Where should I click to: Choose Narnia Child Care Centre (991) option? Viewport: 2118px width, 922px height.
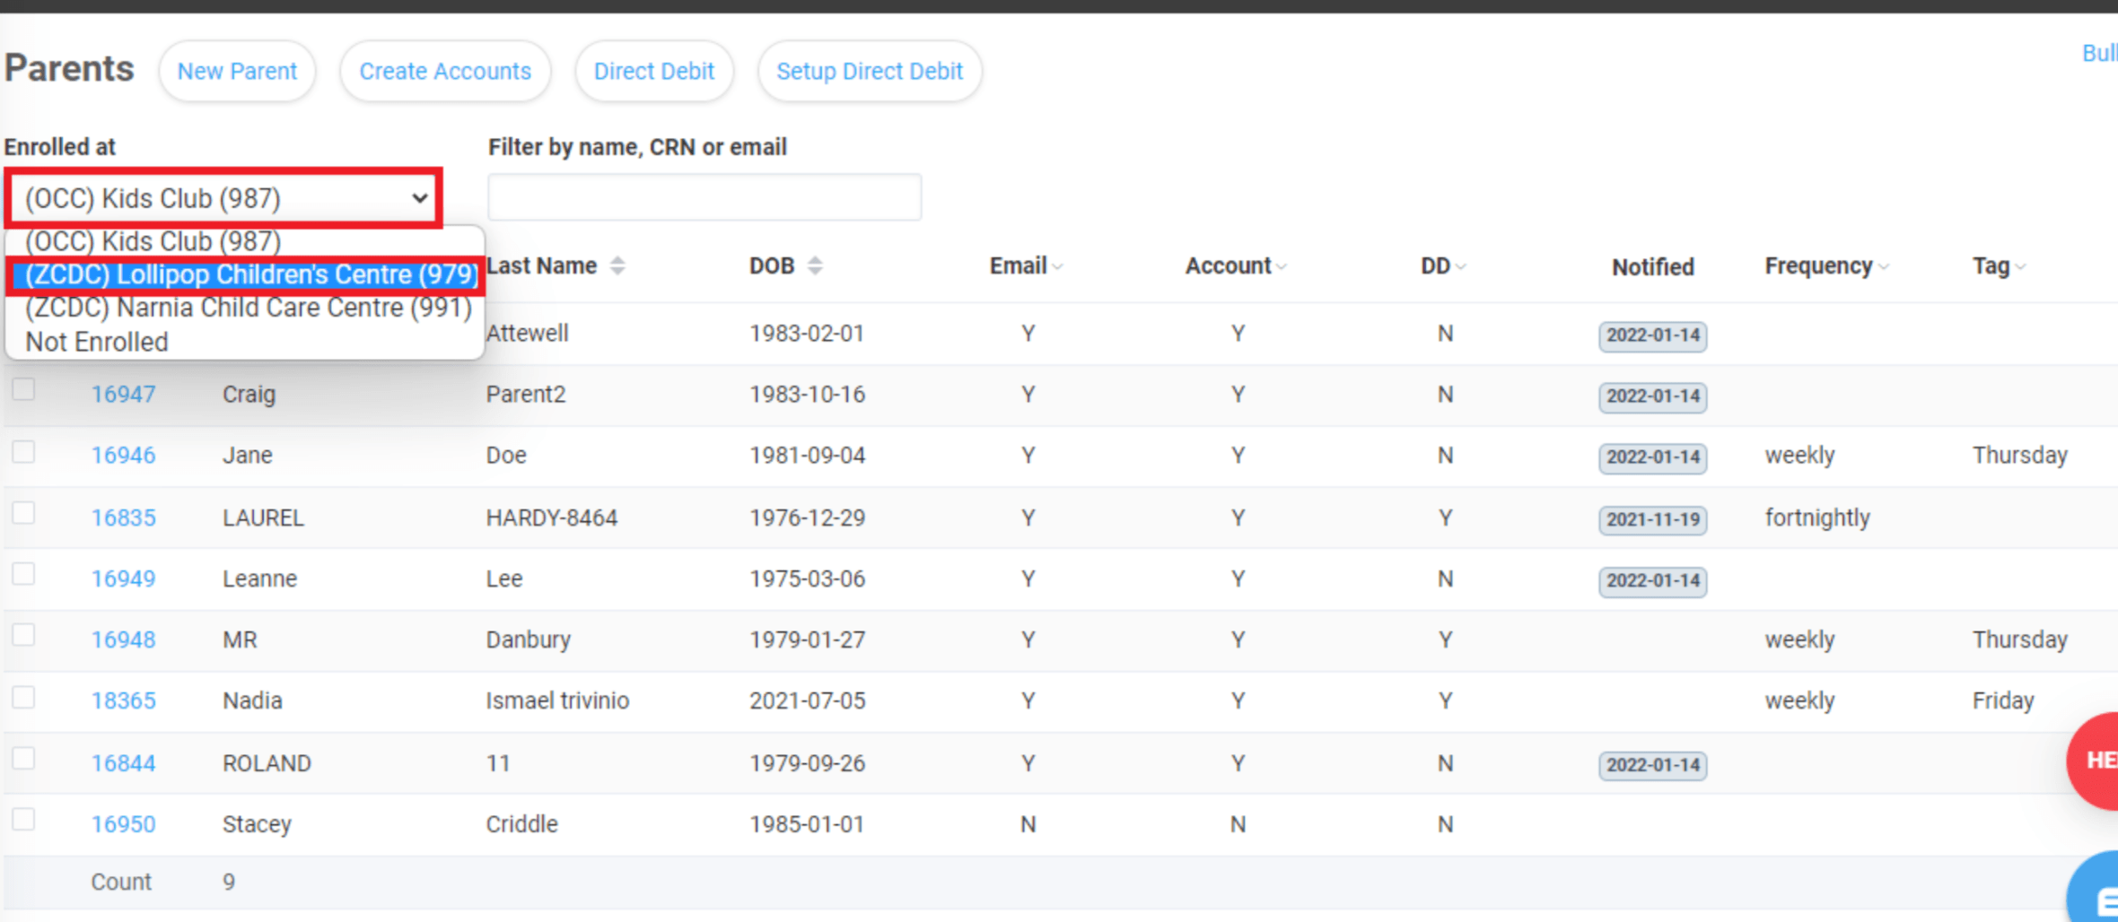pos(246,308)
